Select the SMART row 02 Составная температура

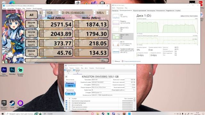(99, 103)
